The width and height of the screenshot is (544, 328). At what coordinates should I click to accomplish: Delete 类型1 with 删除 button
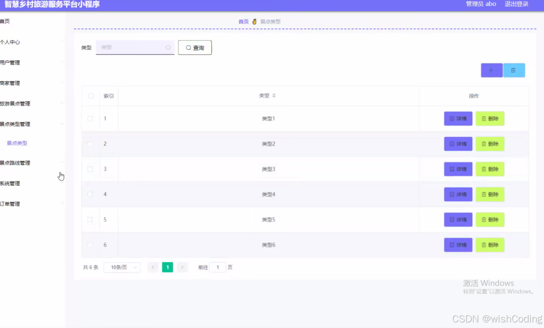490,118
